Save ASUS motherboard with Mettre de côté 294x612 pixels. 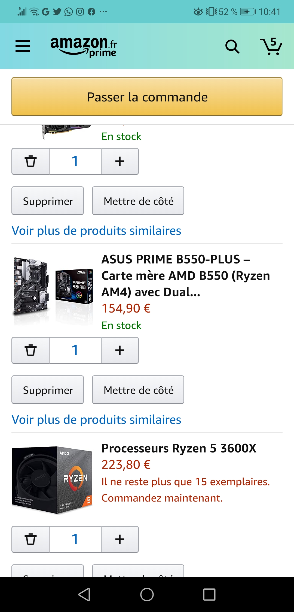pyautogui.click(x=138, y=390)
